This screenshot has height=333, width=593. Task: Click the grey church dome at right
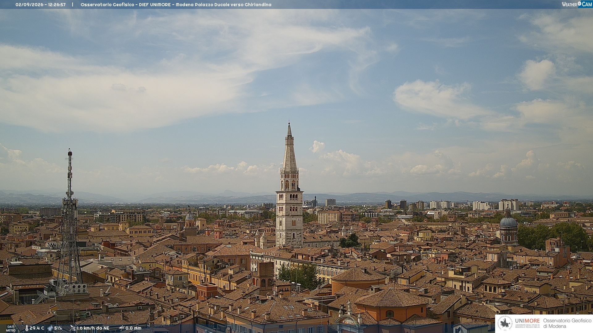click(508, 221)
